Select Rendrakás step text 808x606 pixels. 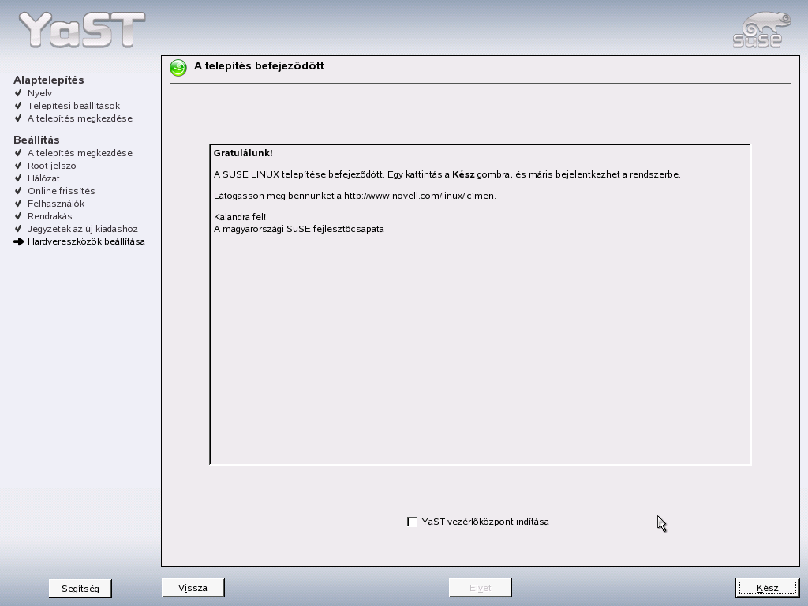pyautogui.click(x=50, y=216)
